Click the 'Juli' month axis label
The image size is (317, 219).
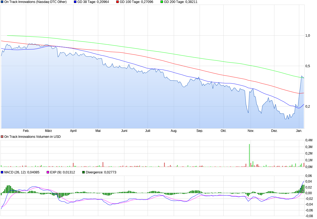[148, 131]
